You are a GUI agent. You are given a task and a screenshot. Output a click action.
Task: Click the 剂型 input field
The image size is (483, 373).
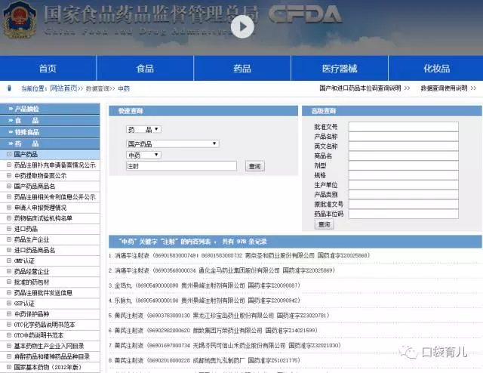pos(403,165)
